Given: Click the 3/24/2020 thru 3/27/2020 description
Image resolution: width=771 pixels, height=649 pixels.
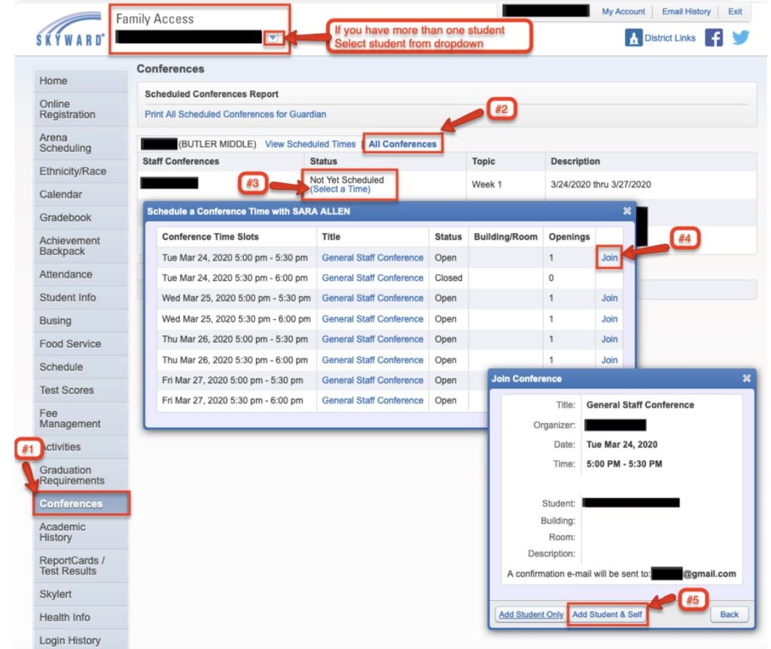Looking at the screenshot, I should pyautogui.click(x=601, y=184).
